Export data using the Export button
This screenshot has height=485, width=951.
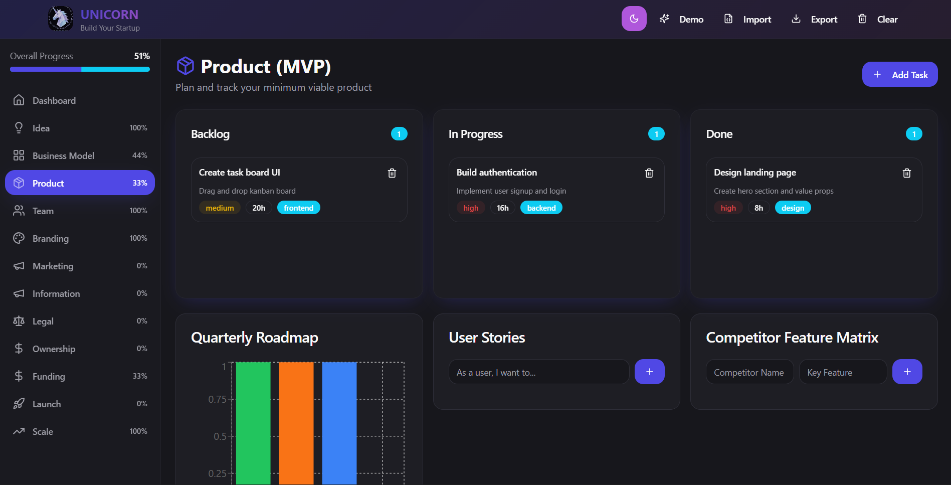[x=814, y=20]
